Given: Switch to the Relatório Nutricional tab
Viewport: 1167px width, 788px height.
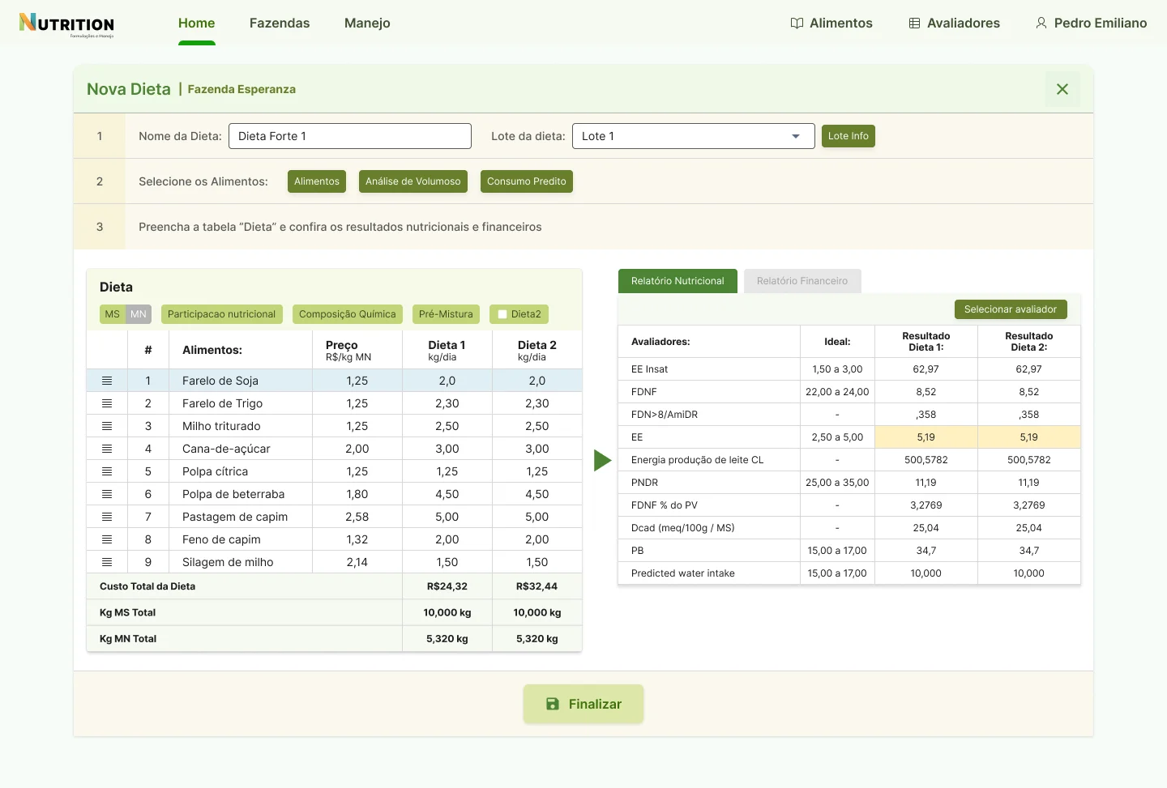Looking at the screenshot, I should click(x=678, y=281).
